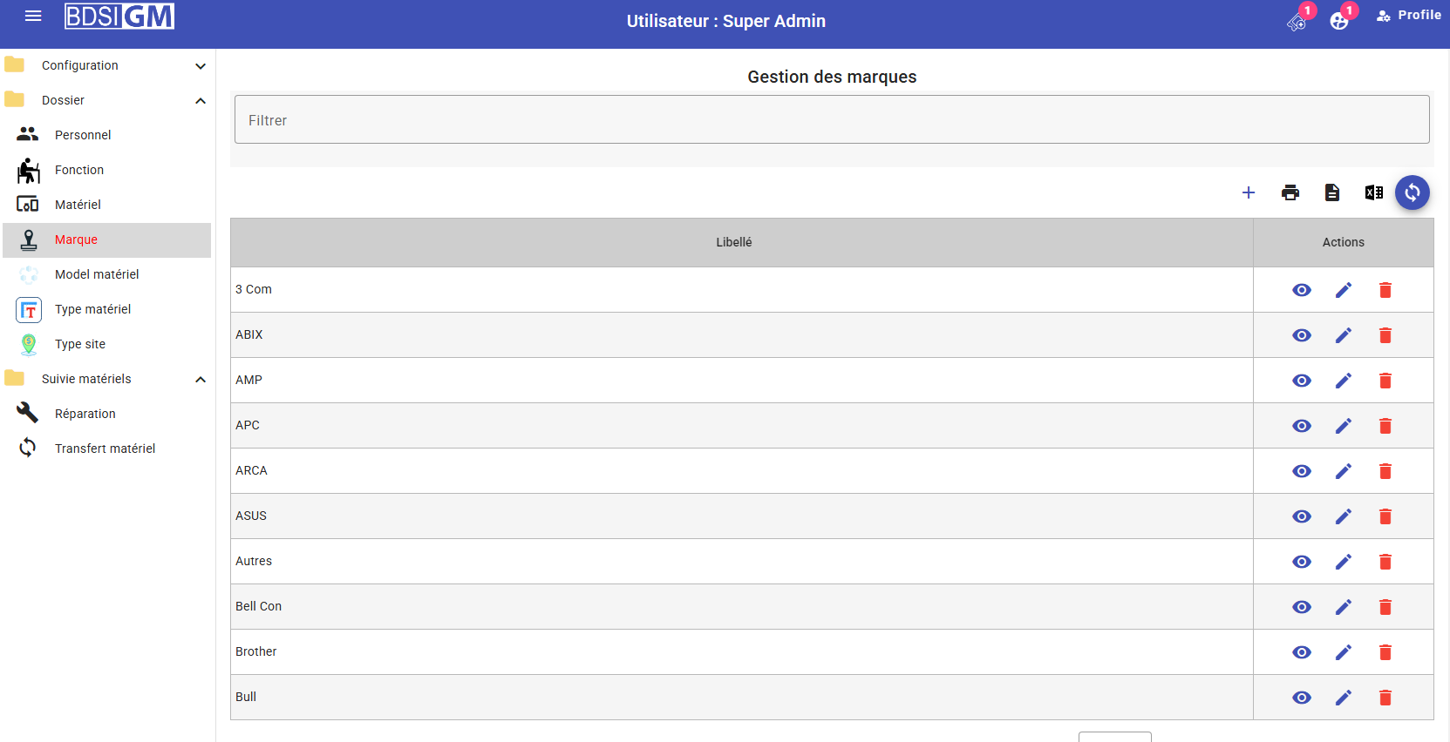View details of ARCA
This screenshot has width=1450, height=742.
(1302, 471)
